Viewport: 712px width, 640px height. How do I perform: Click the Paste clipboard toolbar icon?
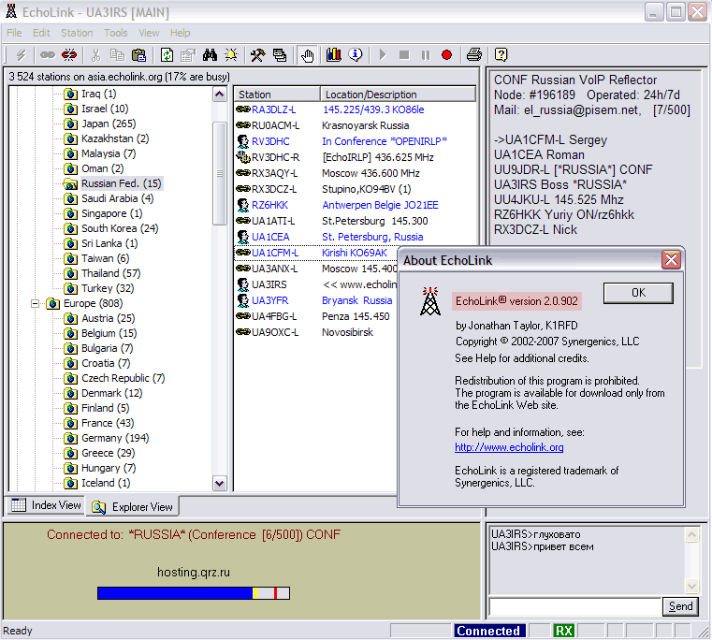click(x=138, y=55)
